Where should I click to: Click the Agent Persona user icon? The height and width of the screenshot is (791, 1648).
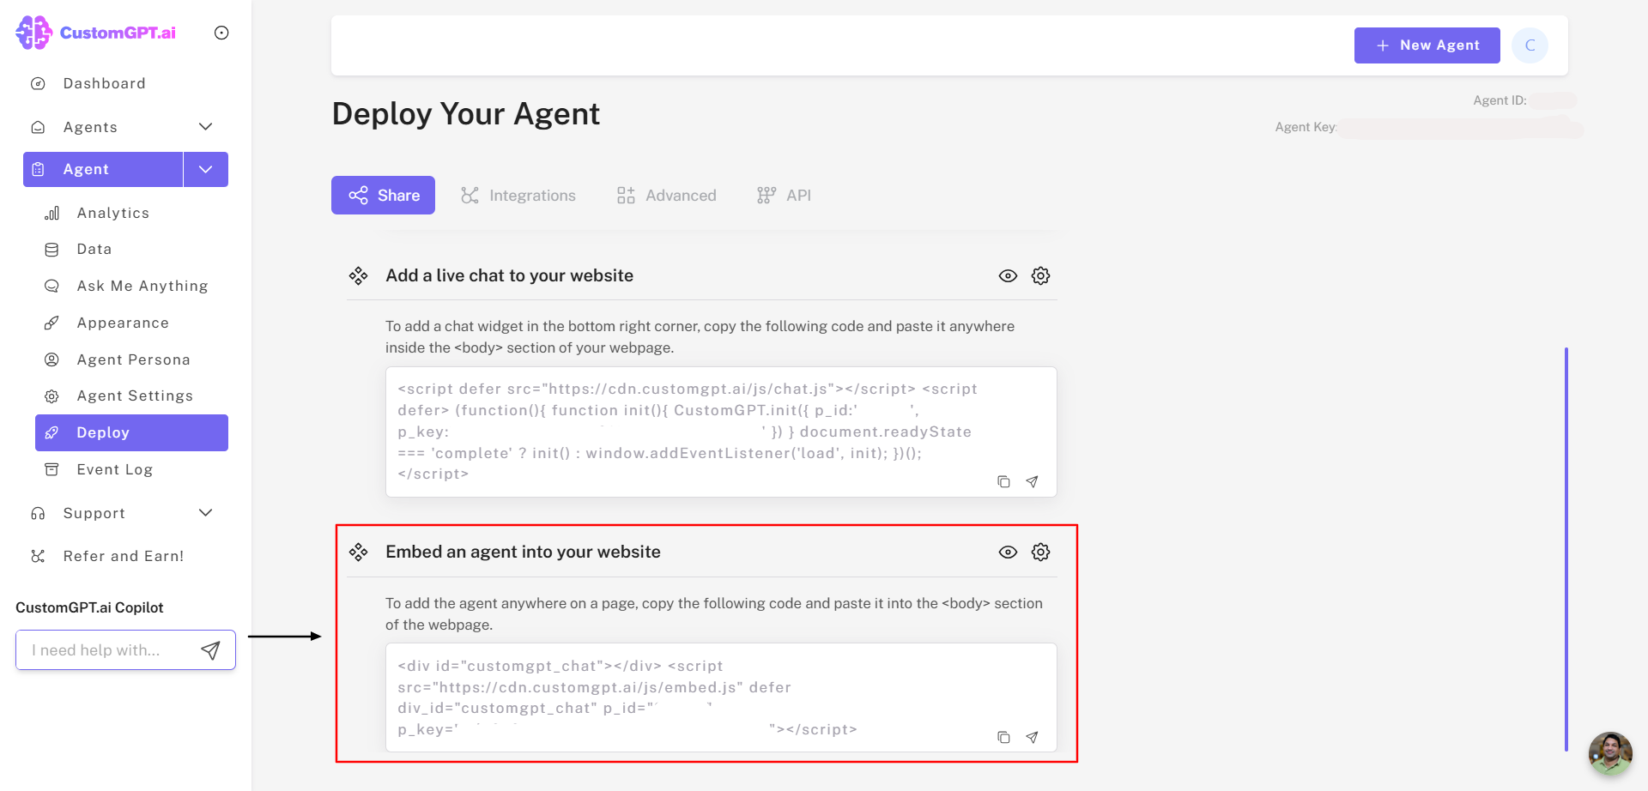51,359
